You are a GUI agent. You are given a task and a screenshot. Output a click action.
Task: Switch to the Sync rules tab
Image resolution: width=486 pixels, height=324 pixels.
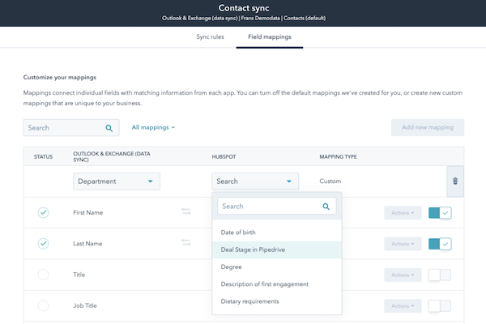point(210,37)
